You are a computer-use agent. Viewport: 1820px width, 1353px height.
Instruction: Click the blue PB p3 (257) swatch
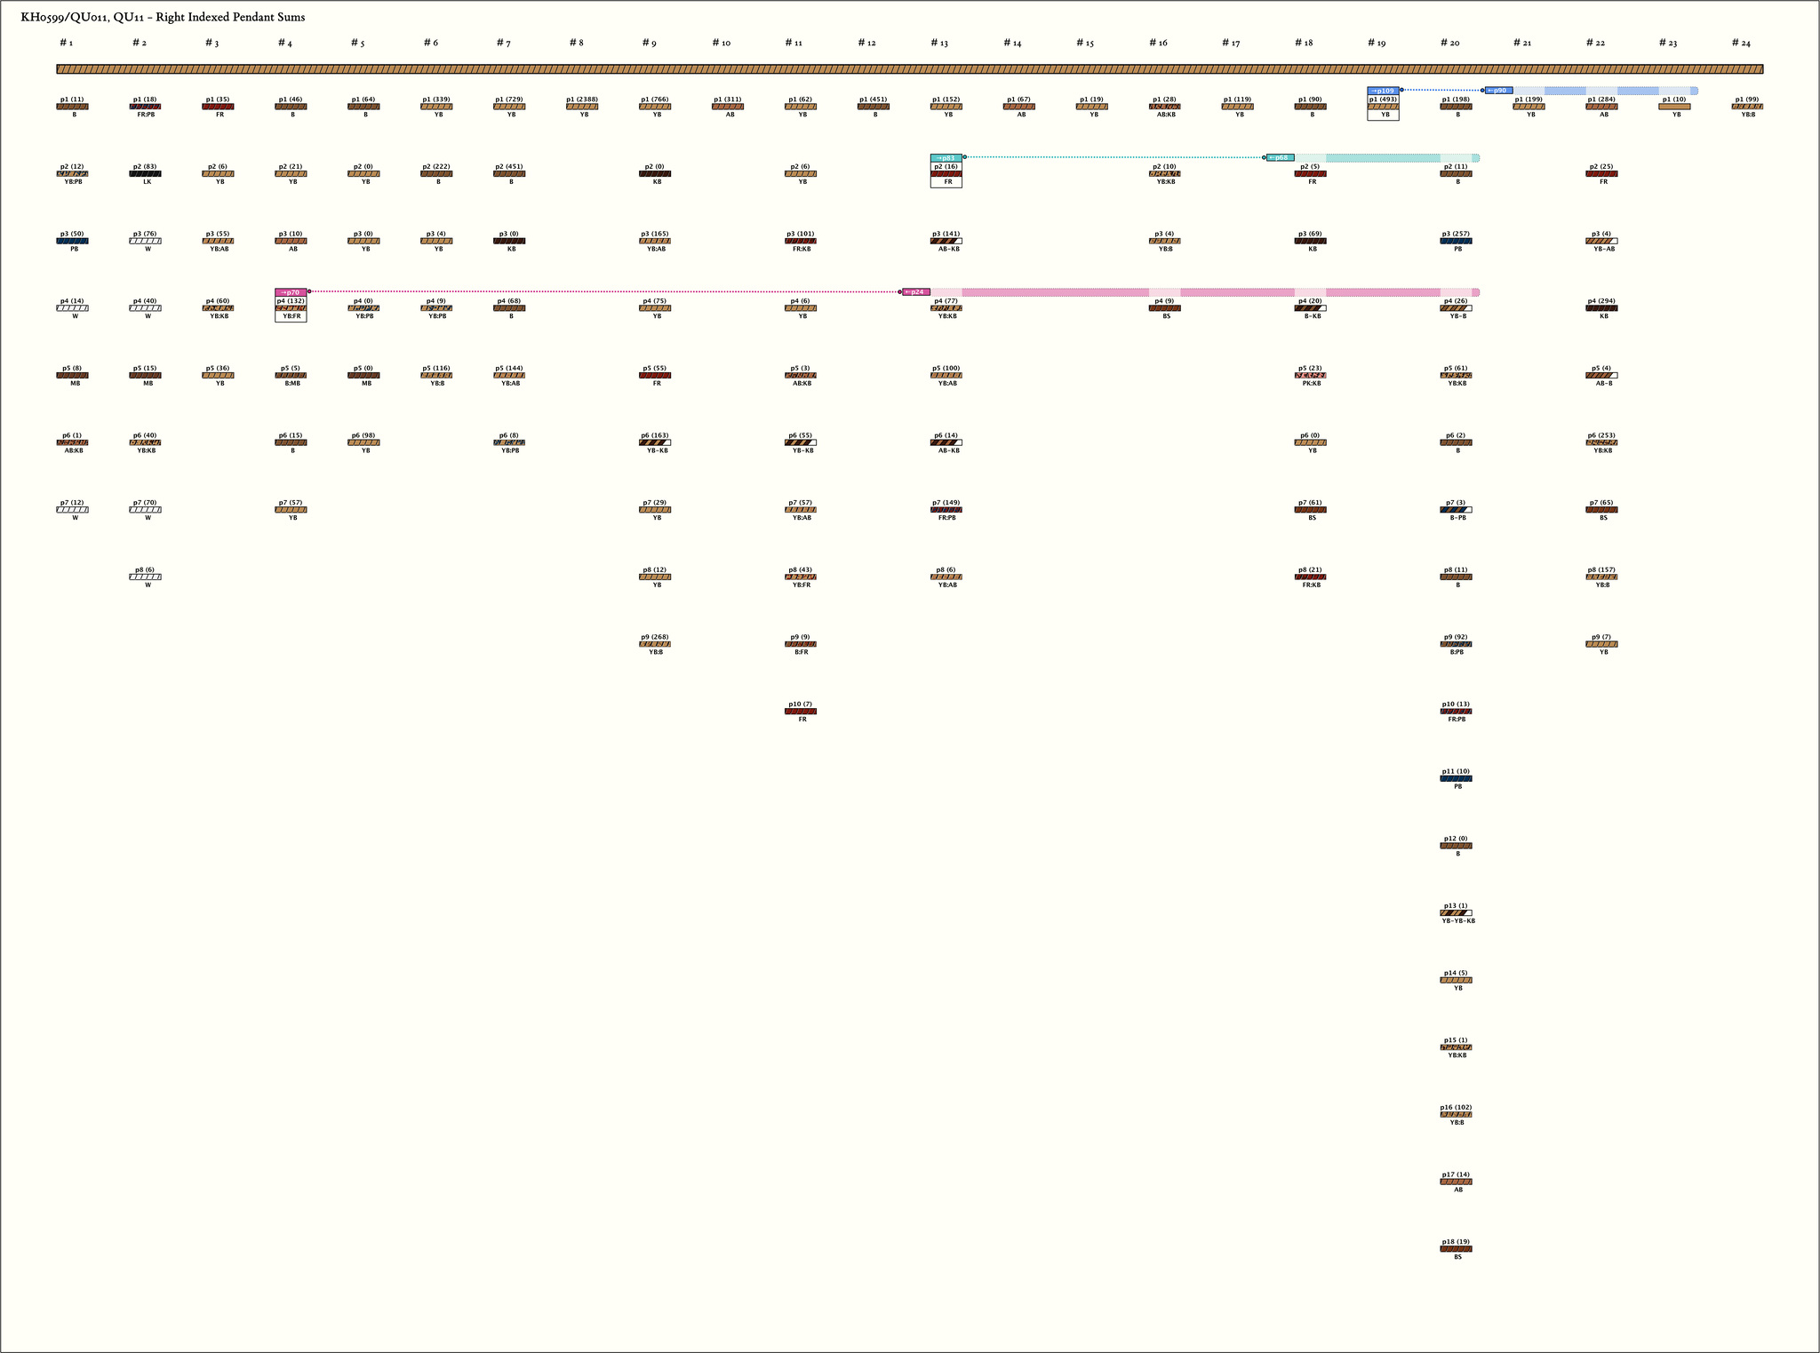[x=1456, y=241]
